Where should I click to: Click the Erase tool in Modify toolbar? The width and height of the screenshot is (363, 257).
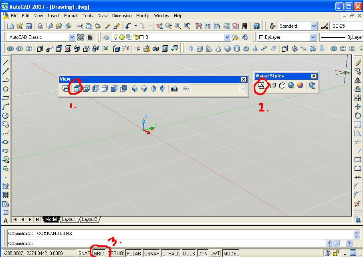pos(358,62)
